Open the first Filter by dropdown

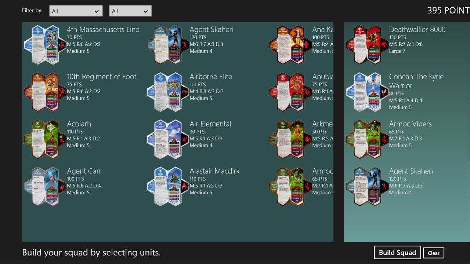click(76, 11)
